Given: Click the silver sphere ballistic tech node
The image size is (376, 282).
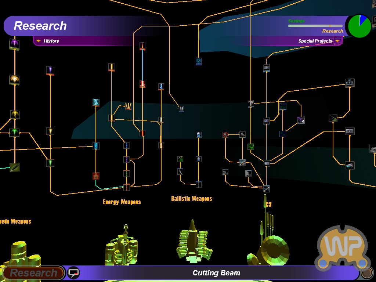Looking at the screenshot, I should 199,135.
